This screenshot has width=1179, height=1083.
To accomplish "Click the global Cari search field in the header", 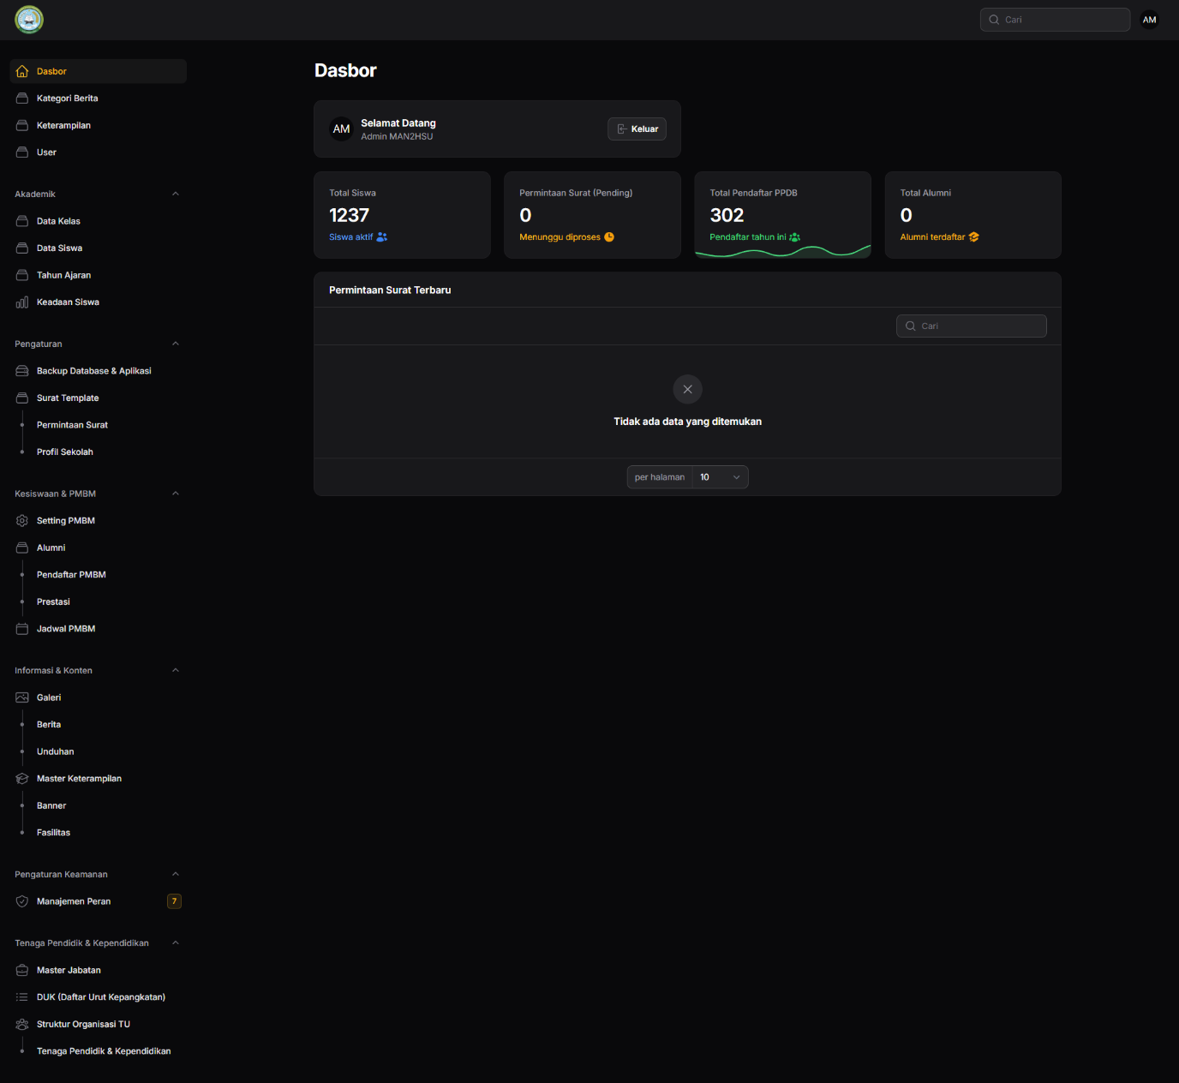I will click(1055, 20).
